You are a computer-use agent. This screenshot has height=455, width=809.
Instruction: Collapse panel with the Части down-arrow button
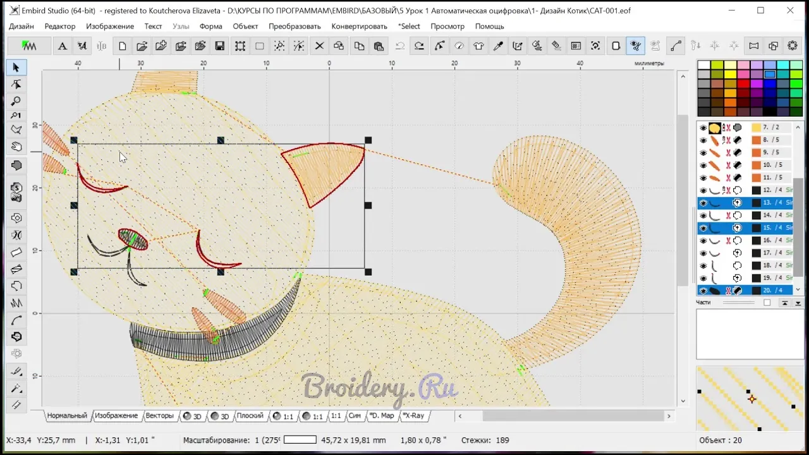point(798,303)
